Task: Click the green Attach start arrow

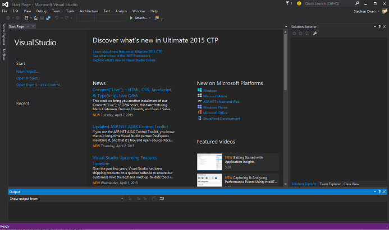Action: click(x=131, y=18)
